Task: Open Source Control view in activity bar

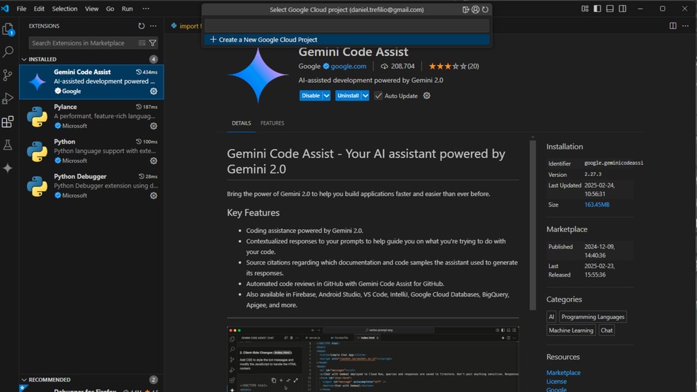Action: 8,75
